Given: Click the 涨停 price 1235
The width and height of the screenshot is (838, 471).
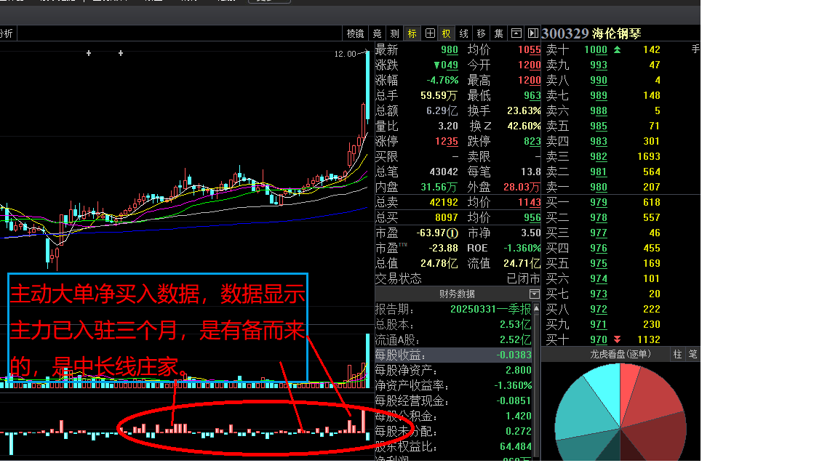Looking at the screenshot, I should click(446, 142).
